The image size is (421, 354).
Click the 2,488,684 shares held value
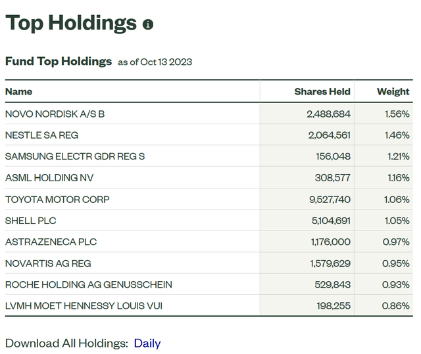328,114
